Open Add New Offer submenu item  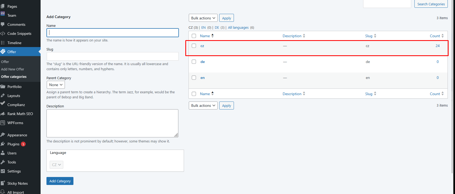pyautogui.click(x=13, y=69)
